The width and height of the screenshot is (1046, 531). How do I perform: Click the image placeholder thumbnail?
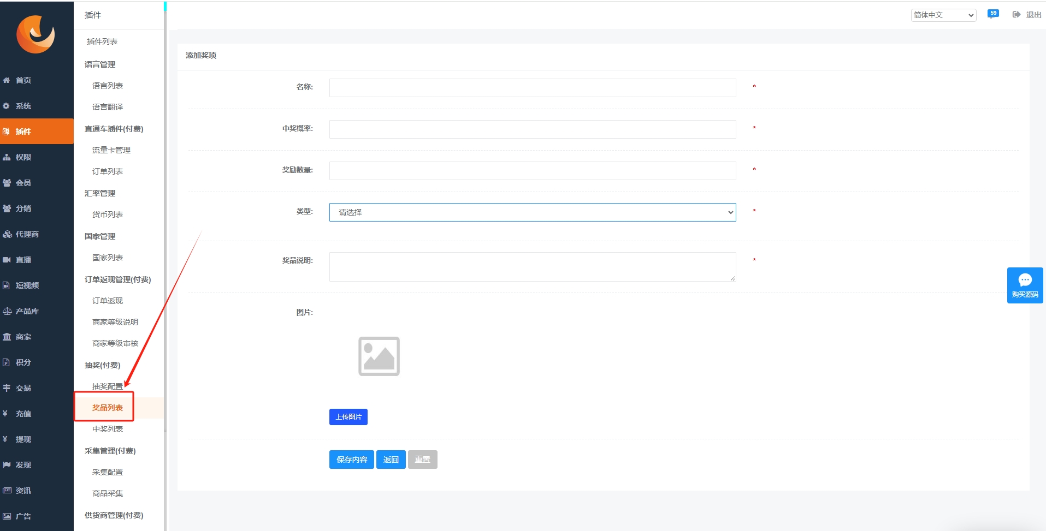pos(379,356)
